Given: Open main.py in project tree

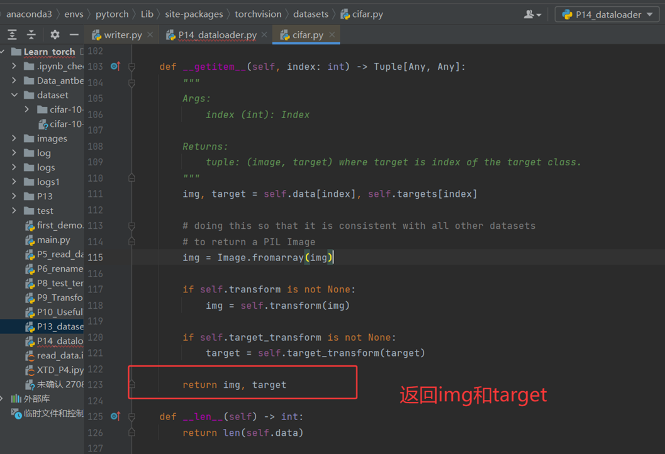Looking at the screenshot, I should click(x=53, y=240).
